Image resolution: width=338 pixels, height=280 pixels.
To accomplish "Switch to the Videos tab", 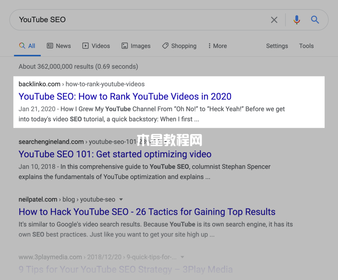I will (x=96, y=46).
